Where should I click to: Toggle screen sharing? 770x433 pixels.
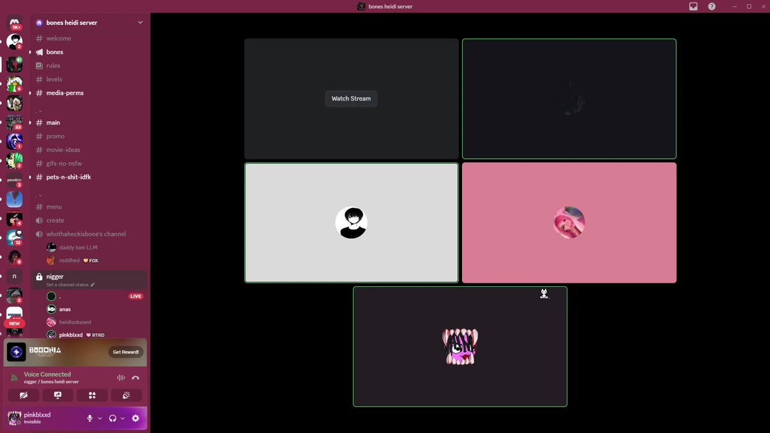[x=58, y=395]
